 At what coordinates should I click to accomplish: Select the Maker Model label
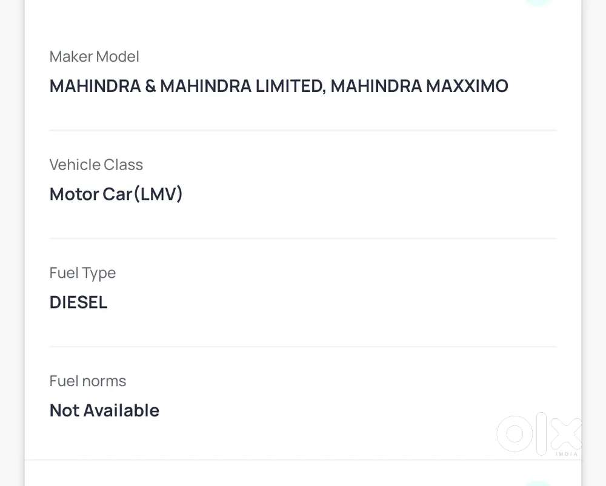(x=94, y=57)
